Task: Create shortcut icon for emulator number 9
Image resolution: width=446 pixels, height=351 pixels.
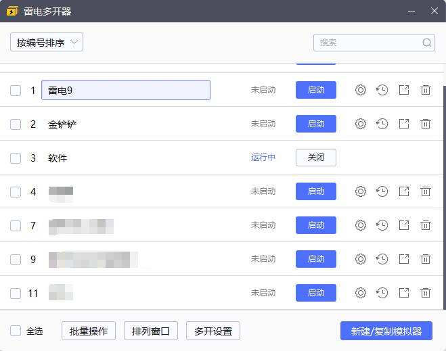Action: [x=404, y=259]
